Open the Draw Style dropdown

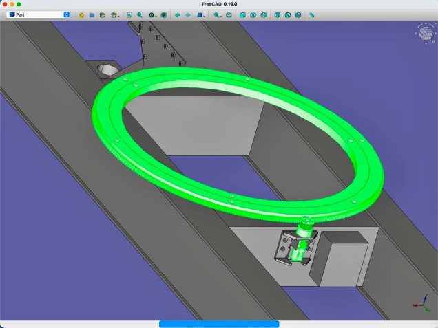[x=152, y=14]
